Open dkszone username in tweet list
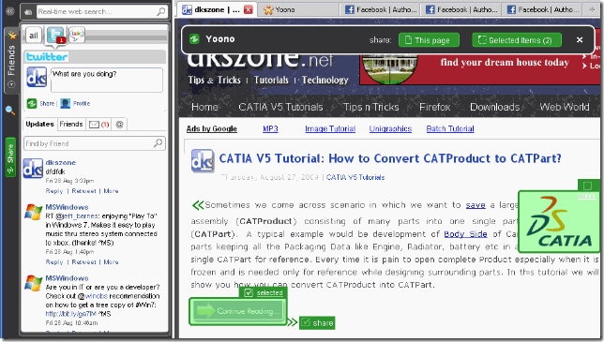 click(x=60, y=162)
